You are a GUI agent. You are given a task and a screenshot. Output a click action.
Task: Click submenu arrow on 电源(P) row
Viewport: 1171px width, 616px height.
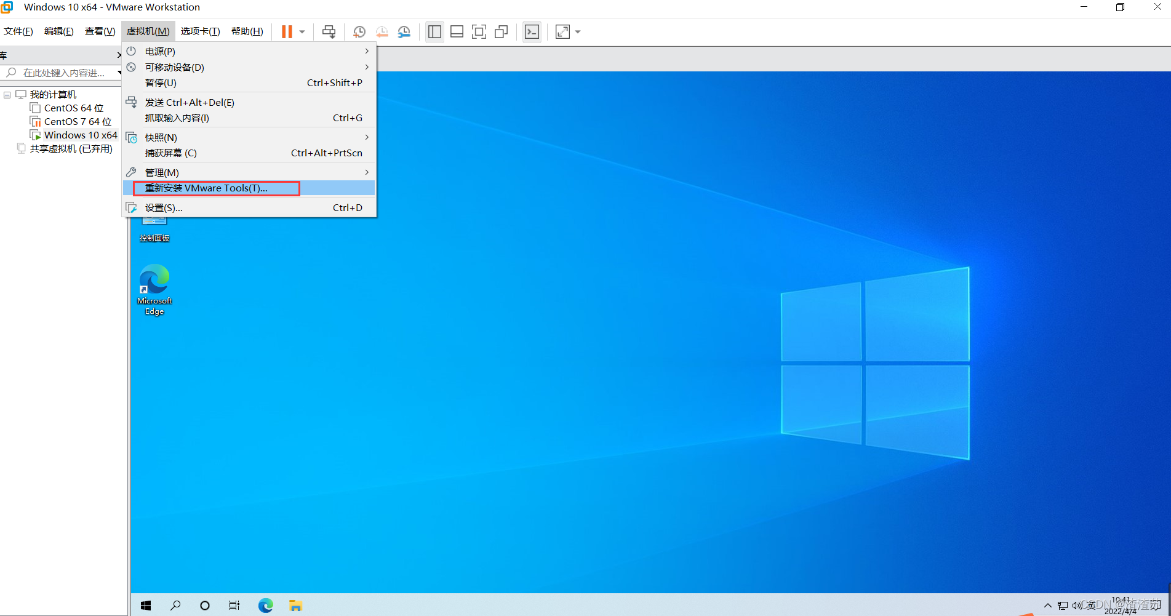coord(367,51)
